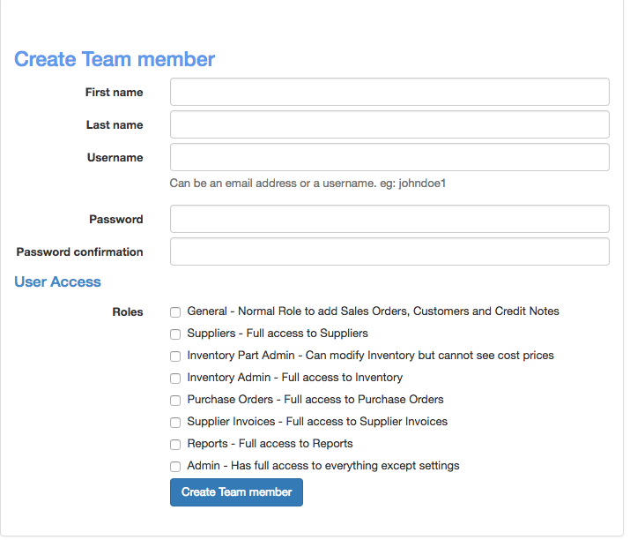Click the bold "Password confirmation" field label
This screenshot has height=540, width=630.
tap(79, 251)
